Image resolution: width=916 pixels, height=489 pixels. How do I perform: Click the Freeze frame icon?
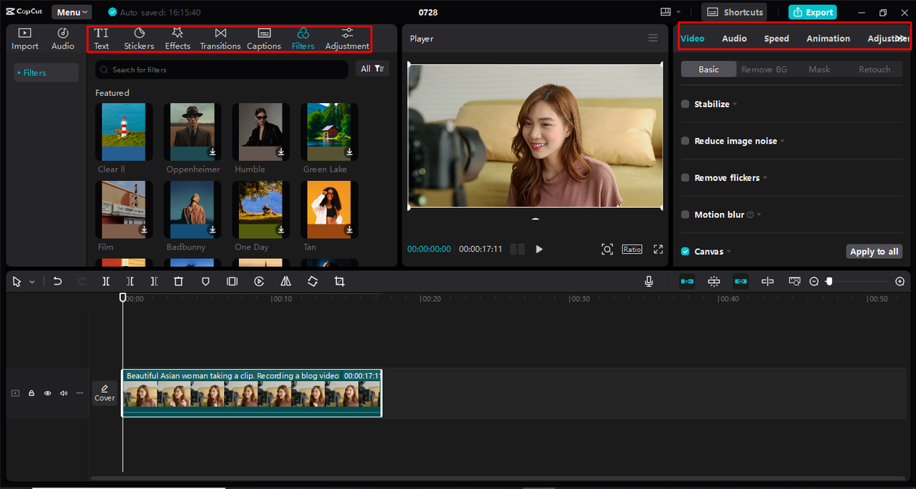tap(232, 282)
